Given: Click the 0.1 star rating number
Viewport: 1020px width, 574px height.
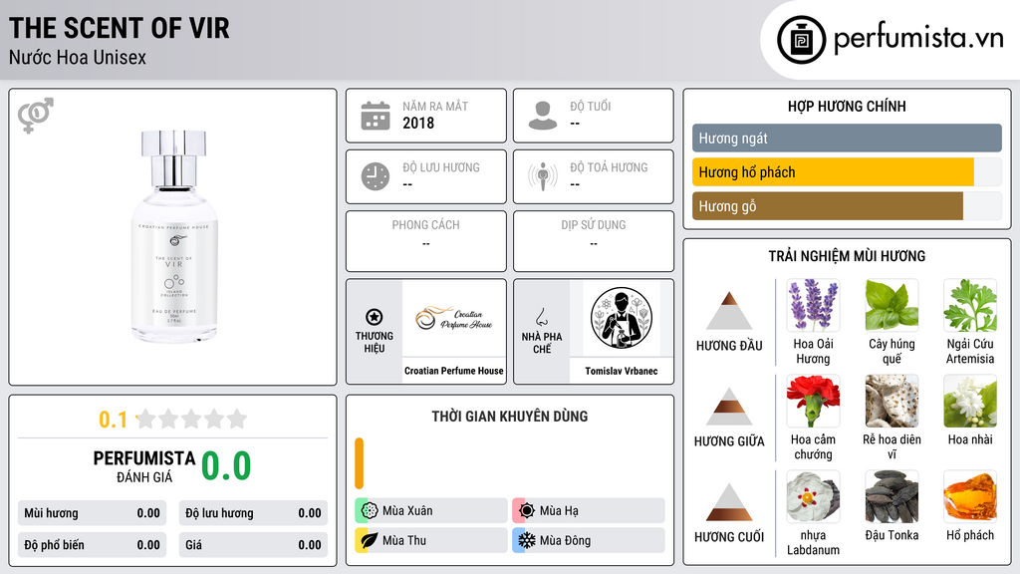Looking at the screenshot, I should [x=113, y=420].
